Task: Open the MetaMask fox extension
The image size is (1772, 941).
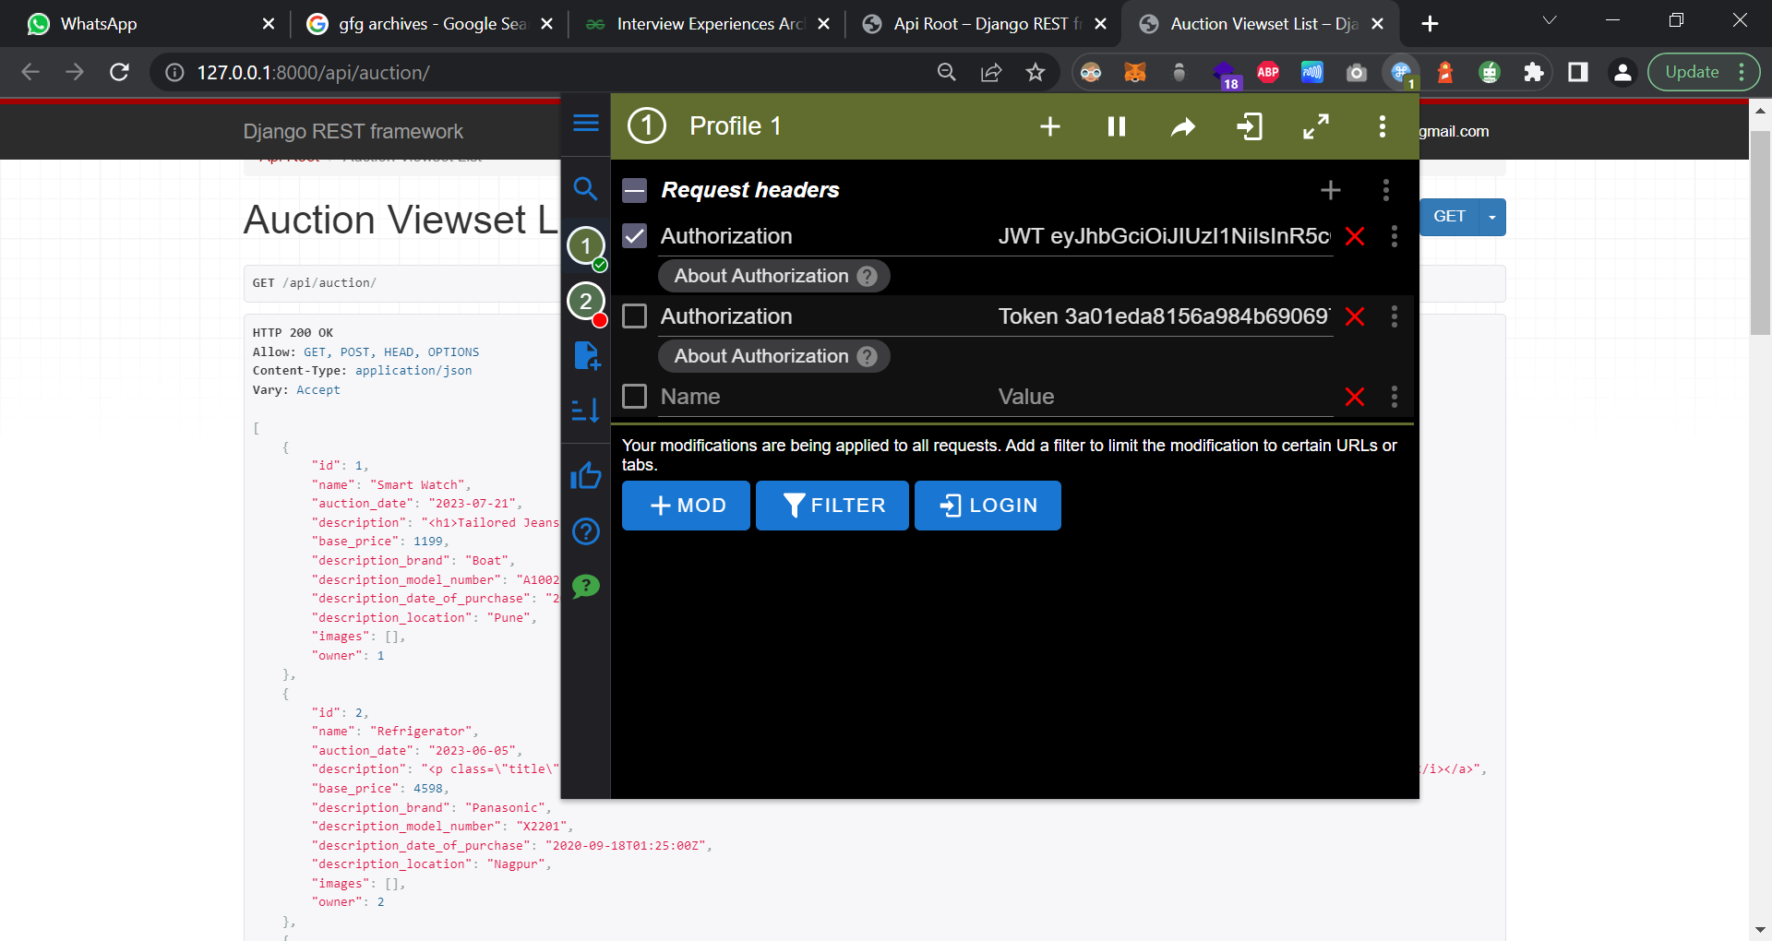Action: [x=1135, y=72]
